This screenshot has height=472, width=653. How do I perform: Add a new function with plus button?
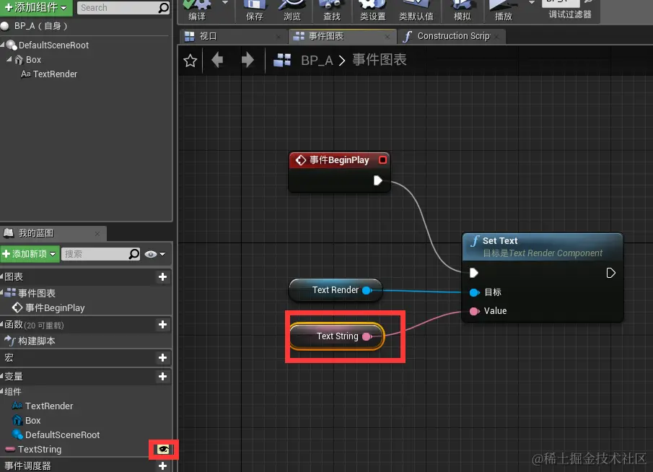163,325
